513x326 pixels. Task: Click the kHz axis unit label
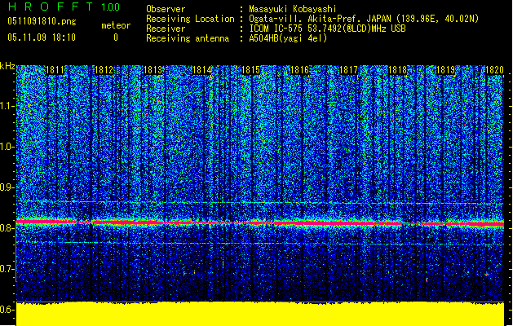[7, 66]
